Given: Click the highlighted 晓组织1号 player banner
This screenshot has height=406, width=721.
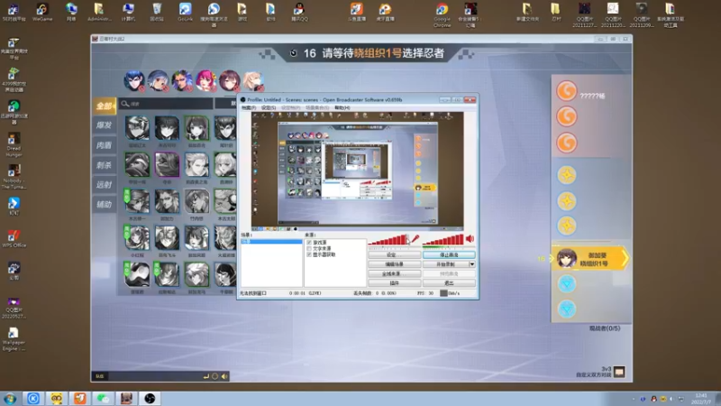Looking at the screenshot, I should click(590, 259).
